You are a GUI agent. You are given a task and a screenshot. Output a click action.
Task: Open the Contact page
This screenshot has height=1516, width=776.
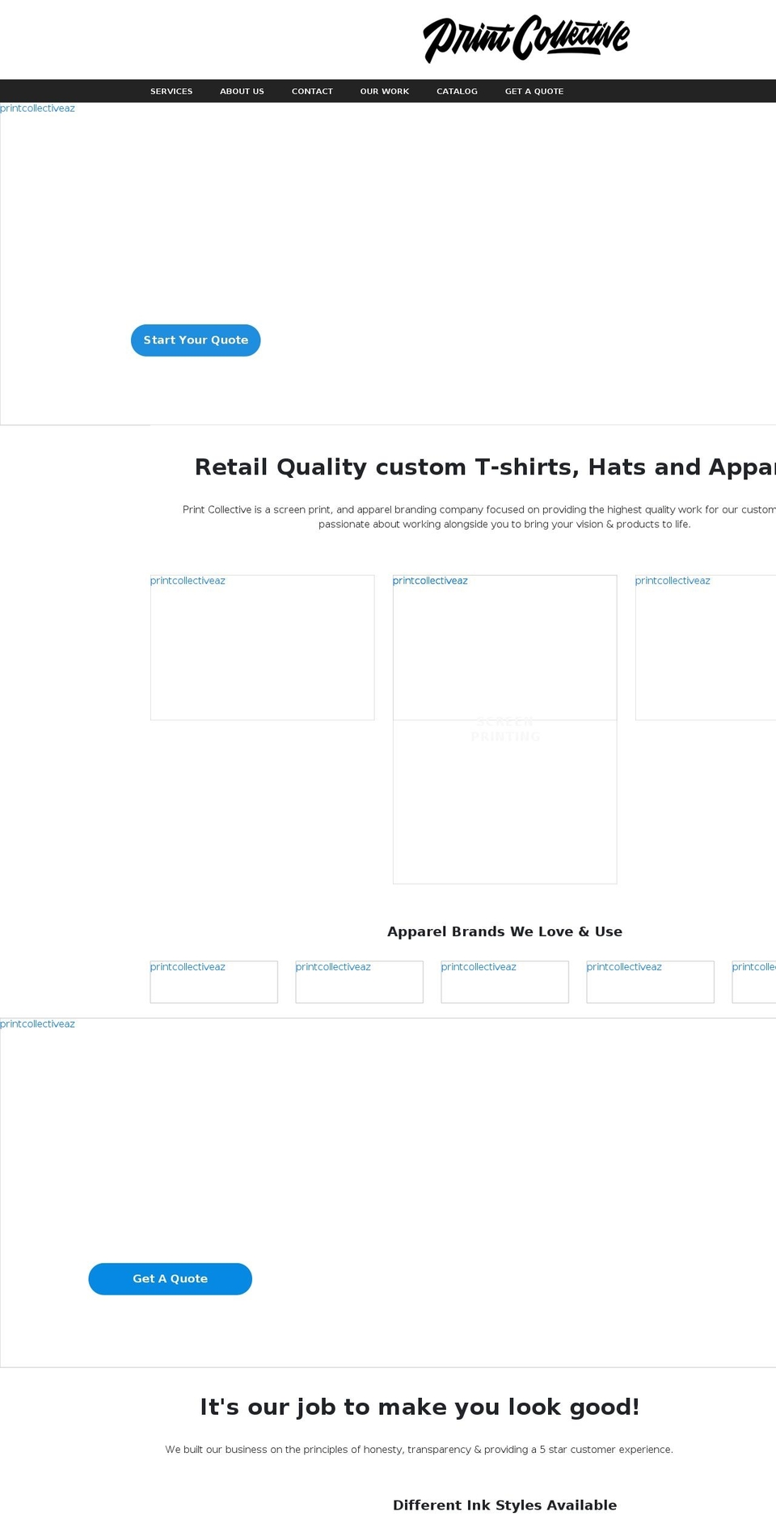(312, 91)
